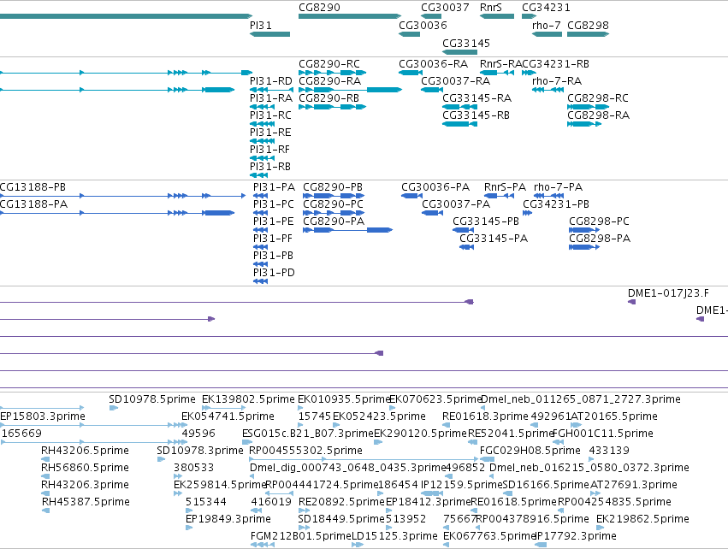Select the SD10978.5prime EST label
Viewport: 728px width, 549px height.
point(152,399)
